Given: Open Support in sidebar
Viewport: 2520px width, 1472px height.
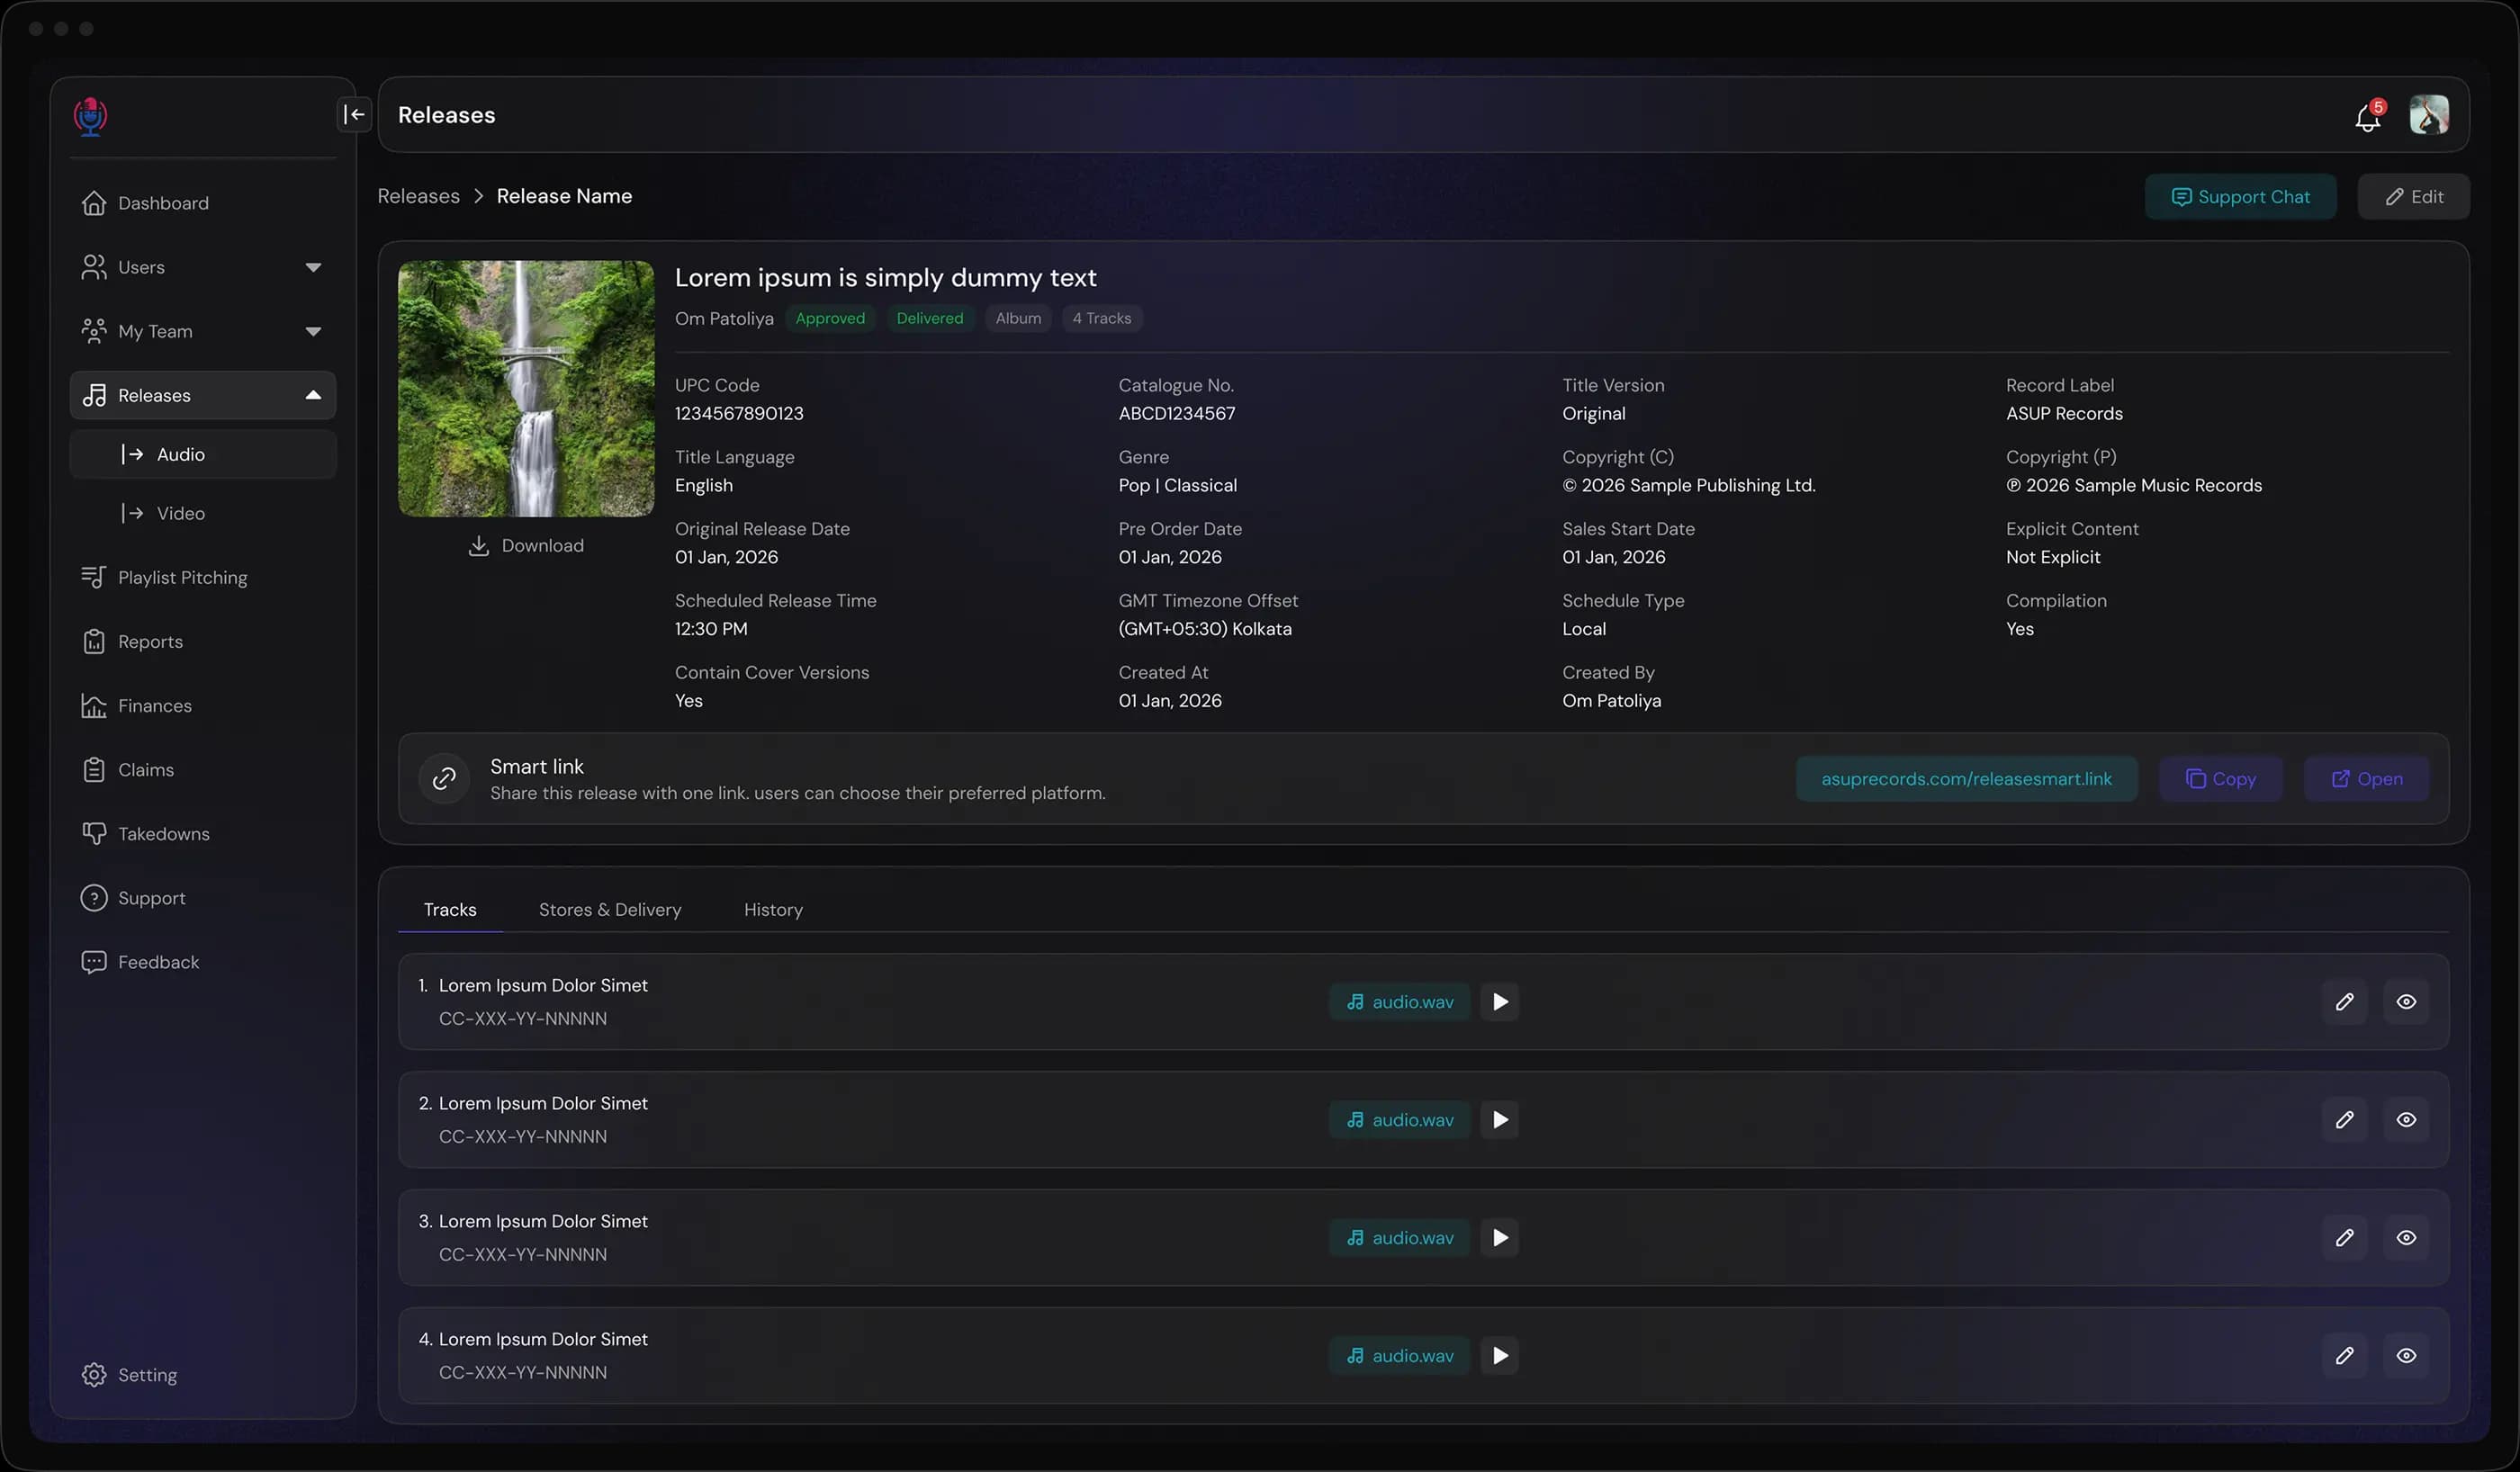Looking at the screenshot, I should pos(203,897).
